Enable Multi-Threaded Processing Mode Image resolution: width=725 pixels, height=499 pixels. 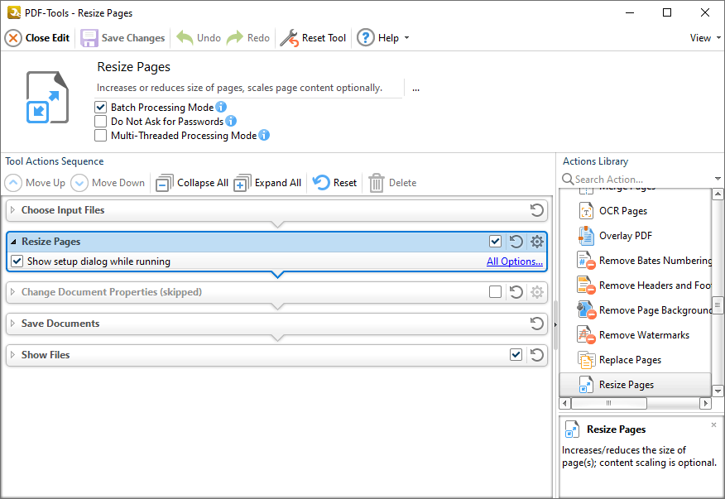pyautogui.click(x=101, y=135)
